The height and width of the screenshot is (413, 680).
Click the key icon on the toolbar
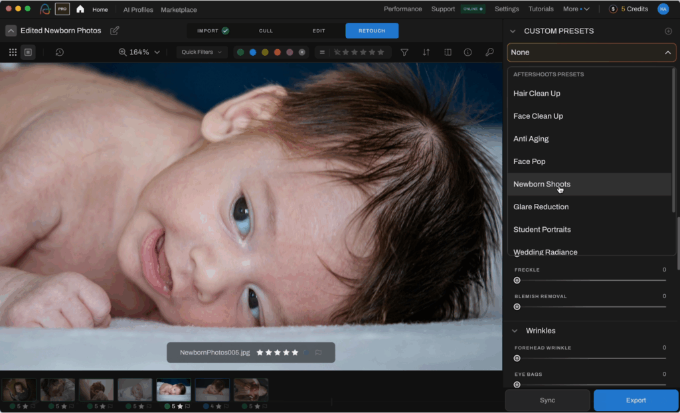489,52
